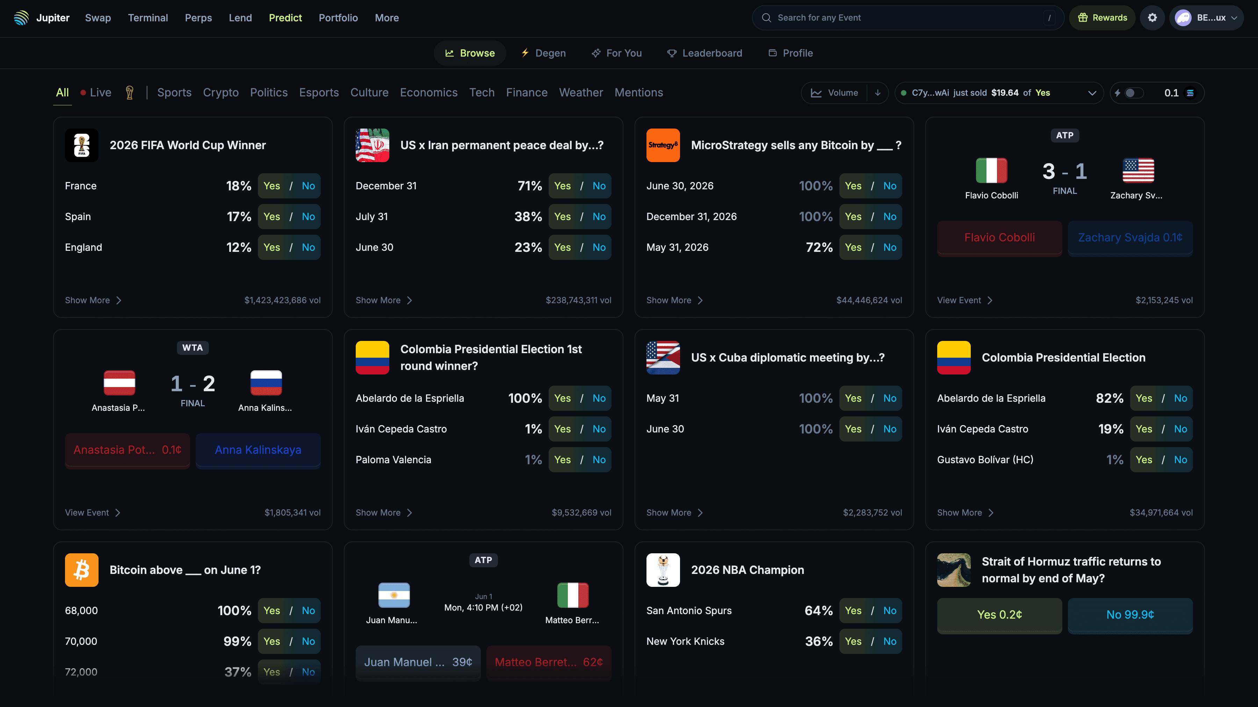
Task: Open Perps in the top navigation
Action: coord(198,17)
